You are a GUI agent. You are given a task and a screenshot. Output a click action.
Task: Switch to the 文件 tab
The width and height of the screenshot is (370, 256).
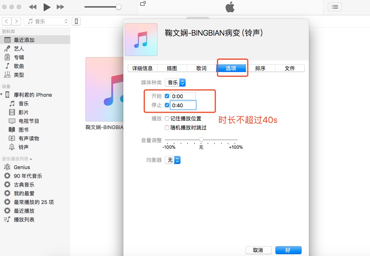[290, 68]
